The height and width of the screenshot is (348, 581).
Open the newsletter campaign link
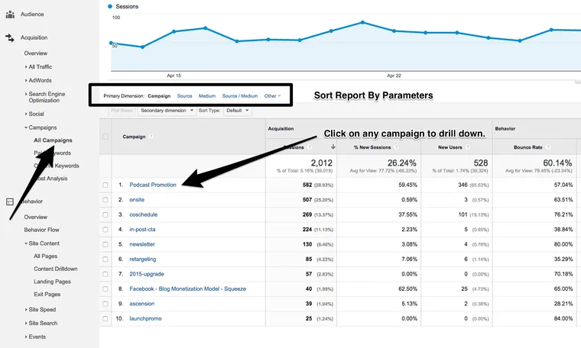[x=142, y=244]
